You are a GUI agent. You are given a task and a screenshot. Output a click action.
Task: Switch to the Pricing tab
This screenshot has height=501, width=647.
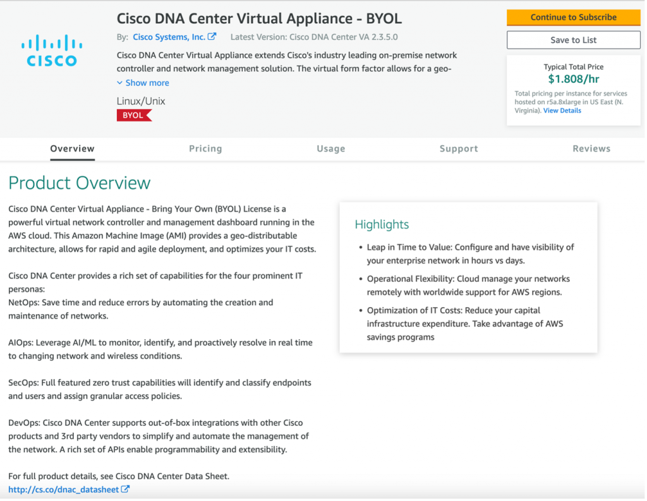click(205, 148)
